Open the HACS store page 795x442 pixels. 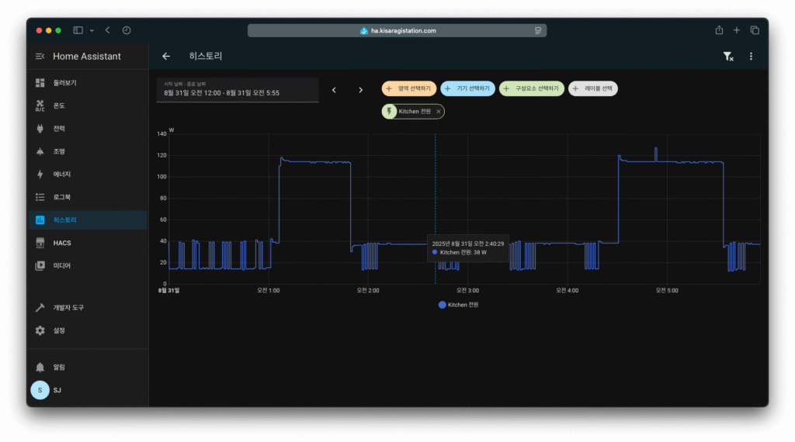(62, 243)
